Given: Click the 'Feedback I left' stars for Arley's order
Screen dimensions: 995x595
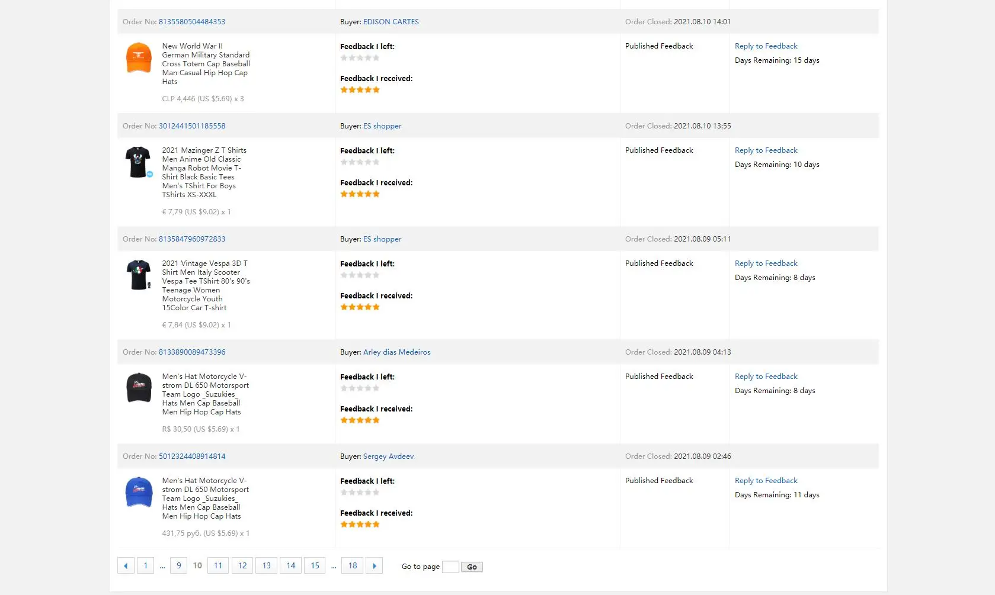Looking at the screenshot, I should [360, 388].
